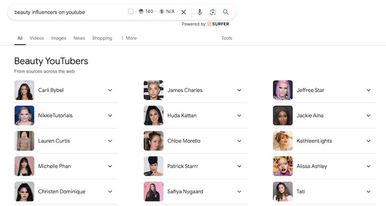Viewport: 386px width, 206px height.
Task: Expand the Patrick Starrr entry
Action: pyautogui.click(x=239, y=166)
